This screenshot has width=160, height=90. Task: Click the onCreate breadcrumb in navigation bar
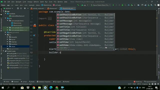(x=57, y=5)
